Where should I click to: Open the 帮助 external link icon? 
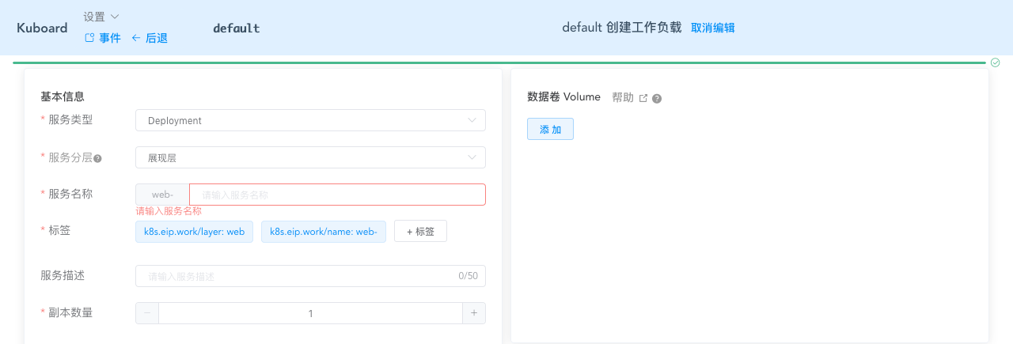643,98
